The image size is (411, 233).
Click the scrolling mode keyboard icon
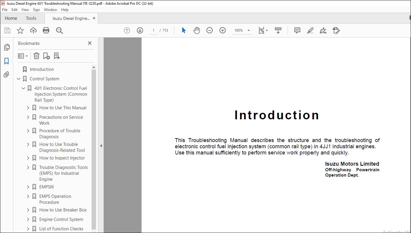[278, 30]
